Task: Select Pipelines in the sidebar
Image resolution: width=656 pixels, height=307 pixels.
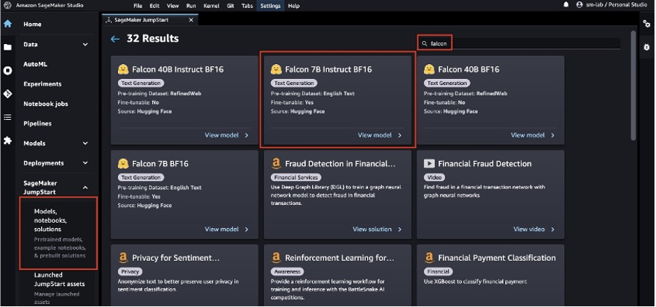Action: (x=37, y=124)
